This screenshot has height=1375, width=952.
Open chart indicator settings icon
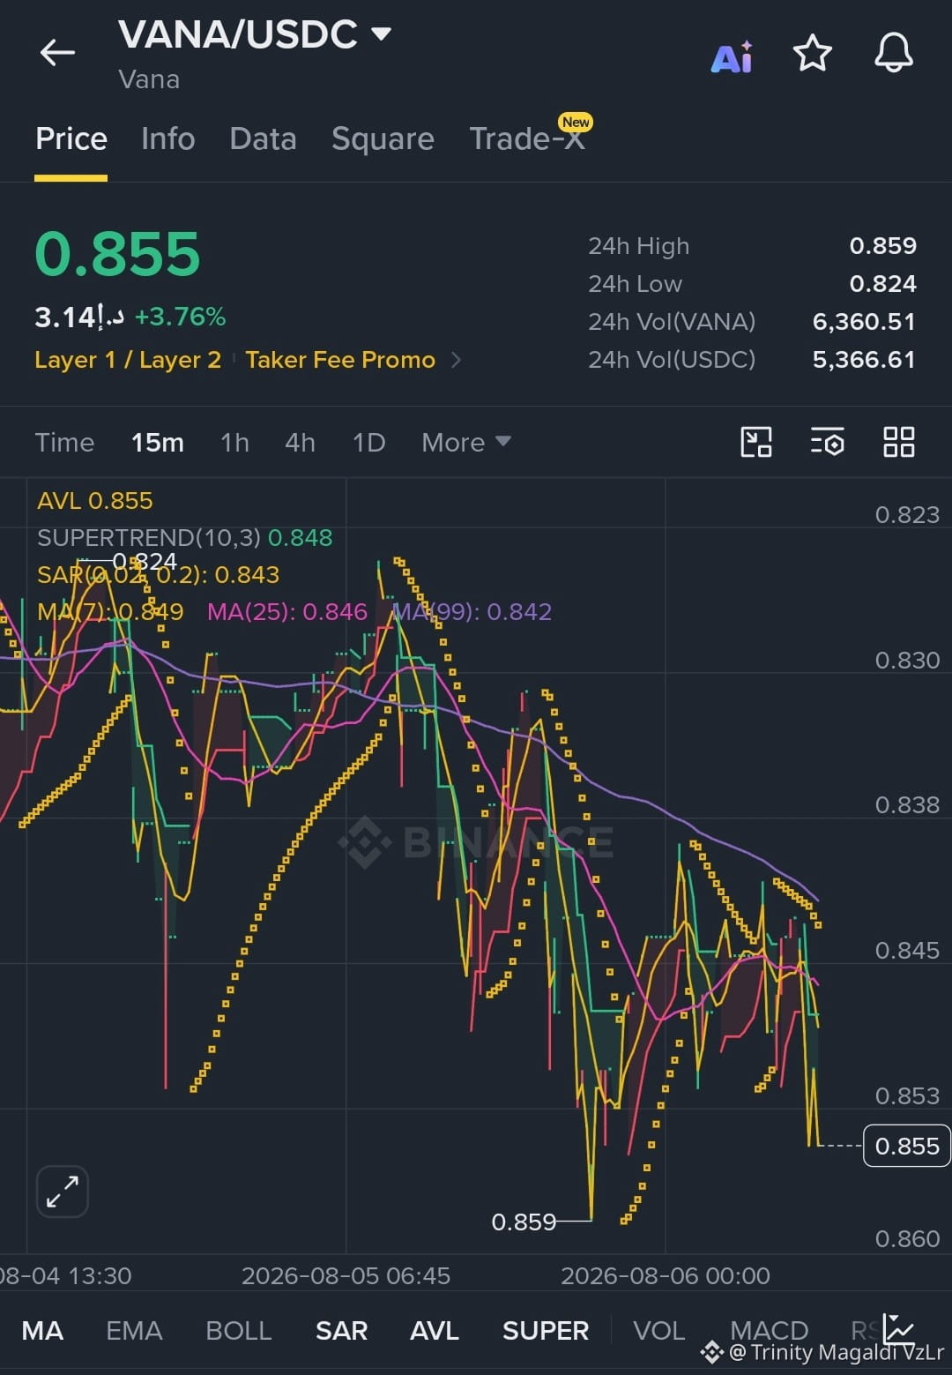point(827,442)
